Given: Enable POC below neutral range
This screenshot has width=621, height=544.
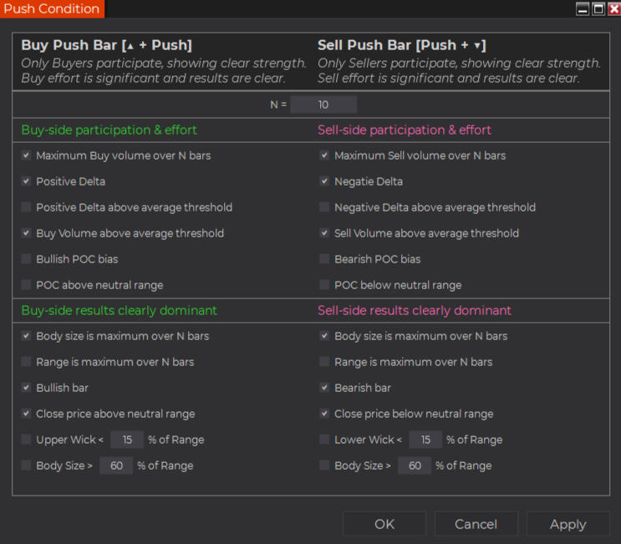Looking at the screenshot, I should click(324, 285).
